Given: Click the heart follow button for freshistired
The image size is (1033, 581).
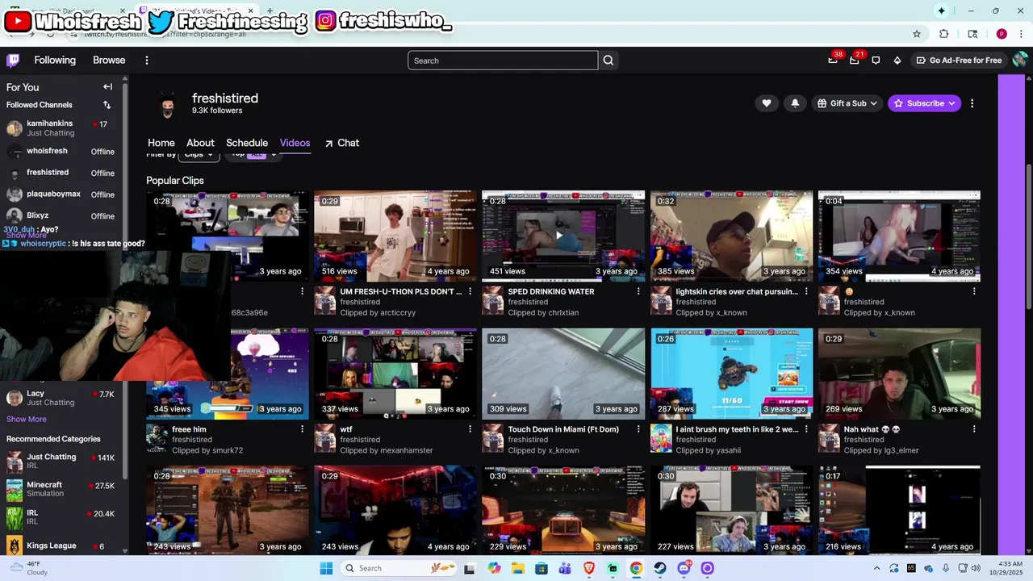Looking at the screenshot, I should point(767,103).
